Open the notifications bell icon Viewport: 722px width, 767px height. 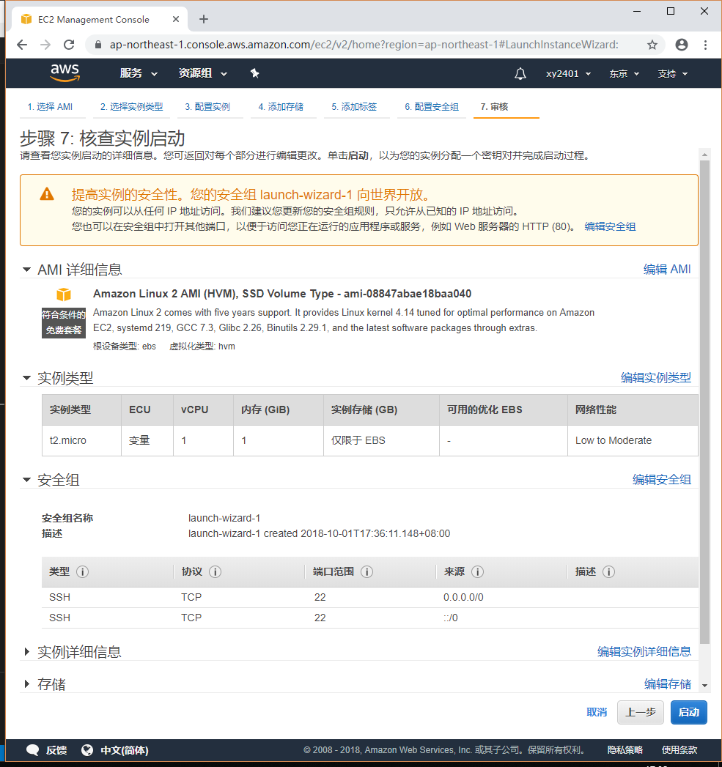520,74
